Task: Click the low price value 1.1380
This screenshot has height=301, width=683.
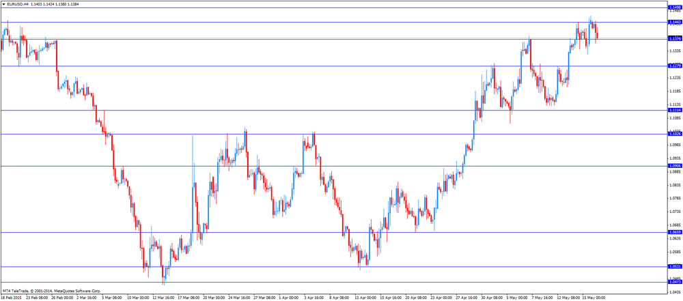Action: (x=61, y=3)
